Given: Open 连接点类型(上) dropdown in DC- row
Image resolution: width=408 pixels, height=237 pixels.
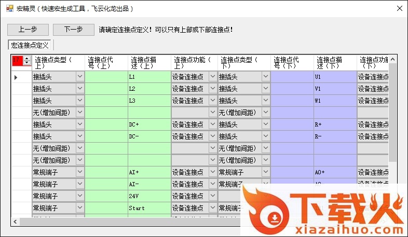Looking at the screenshot, I should click(x=80, y=136).
